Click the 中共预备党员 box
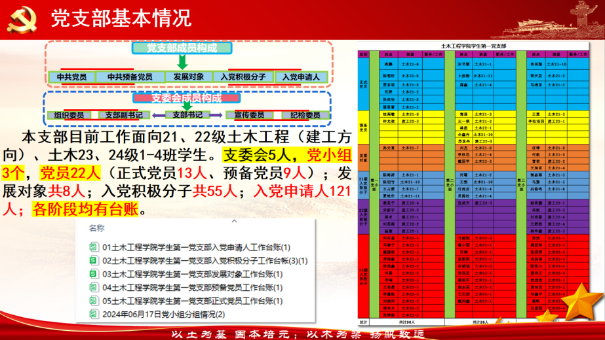 pyautogui.click(x=130, y=76)
